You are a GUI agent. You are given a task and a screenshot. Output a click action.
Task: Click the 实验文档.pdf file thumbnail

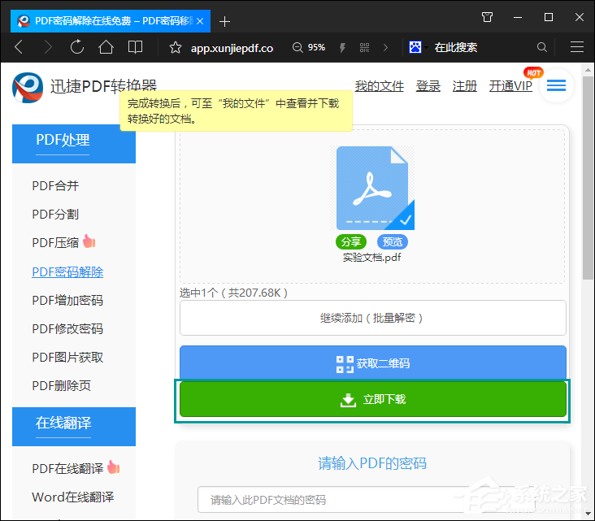click(x=372, y=189)
